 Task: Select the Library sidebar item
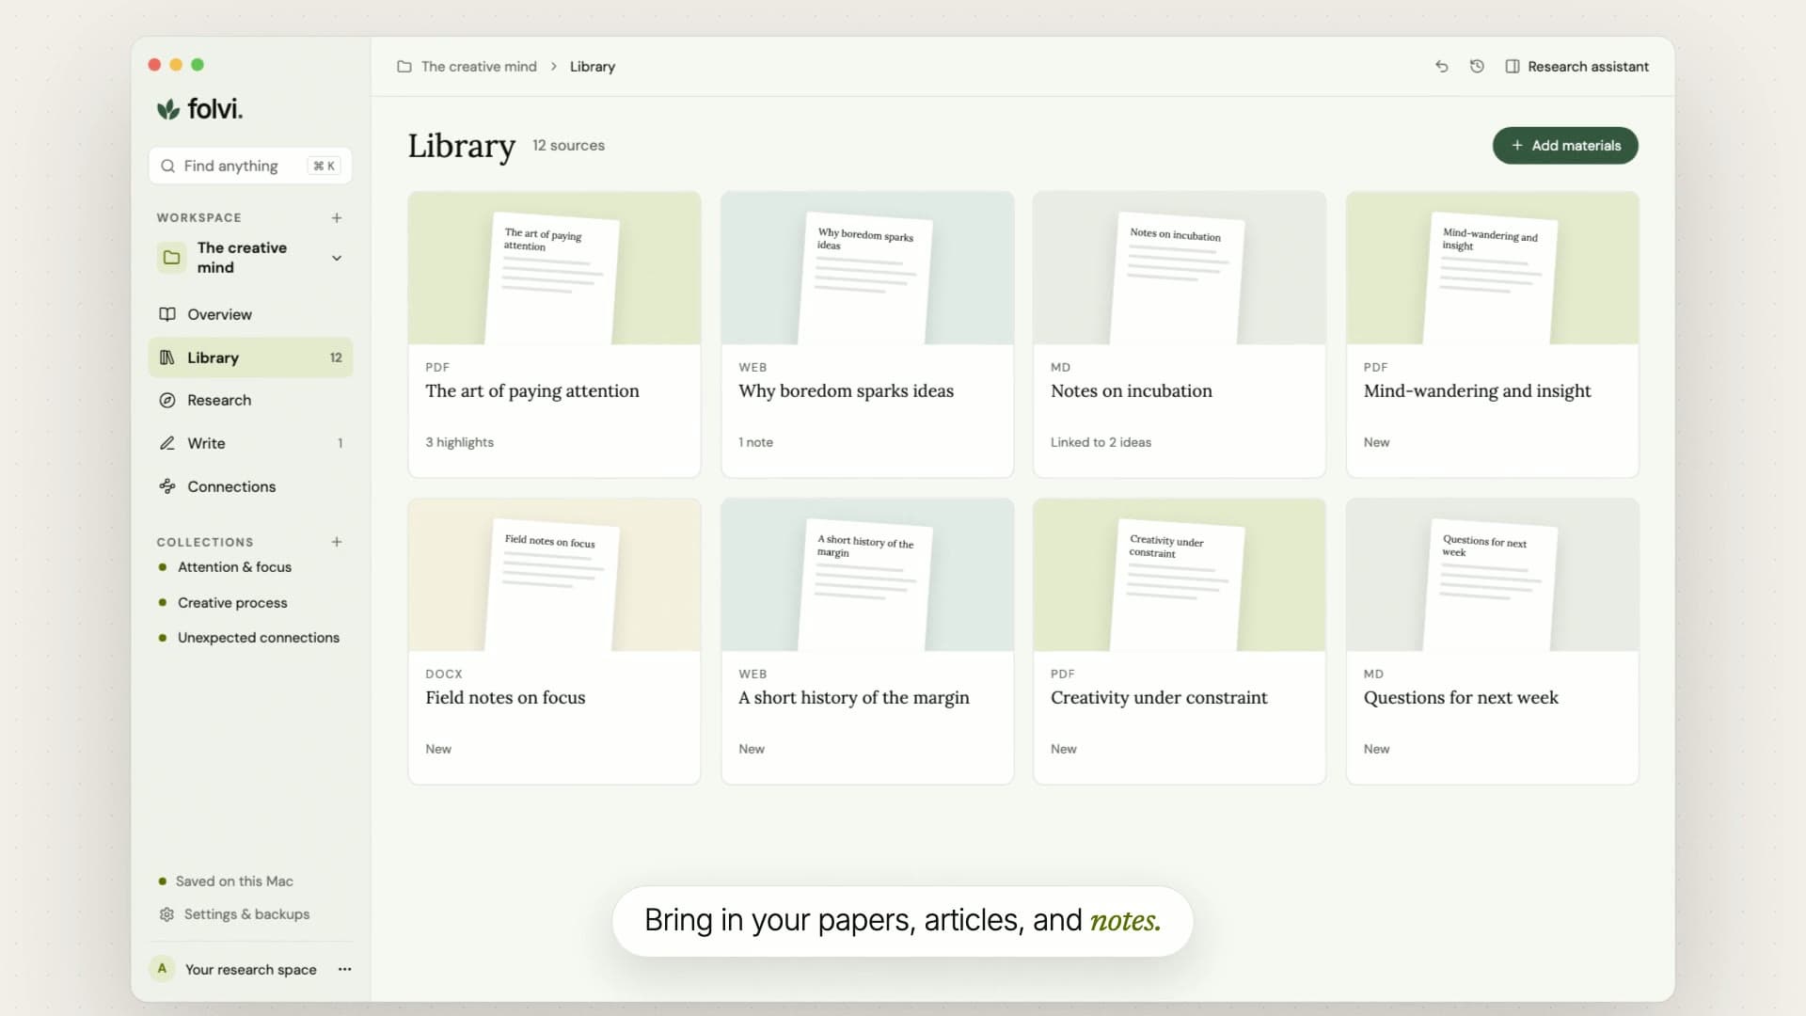point(250,357)
